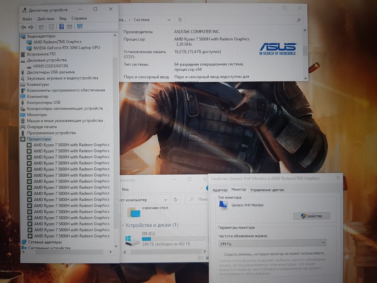
Task: Click the up arrow of System window's scrollbar
Action: tap(305, 31)
